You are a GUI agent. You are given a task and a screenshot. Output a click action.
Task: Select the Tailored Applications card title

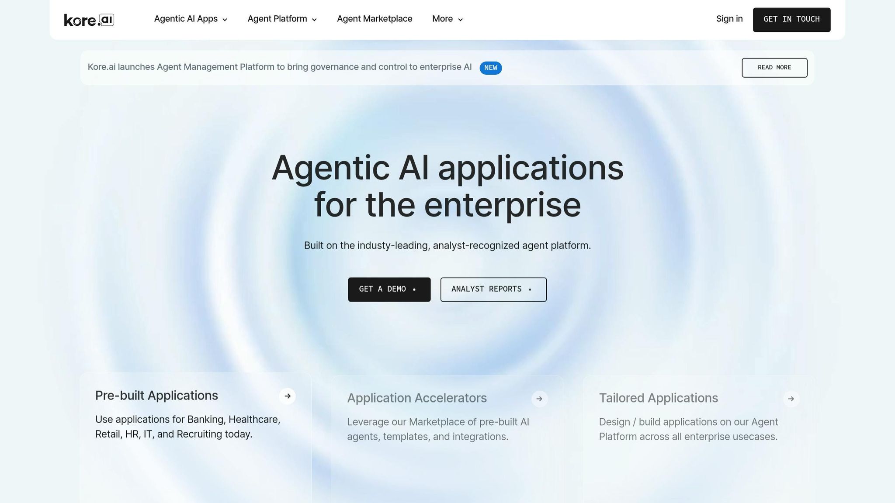(x=658, y=398)
